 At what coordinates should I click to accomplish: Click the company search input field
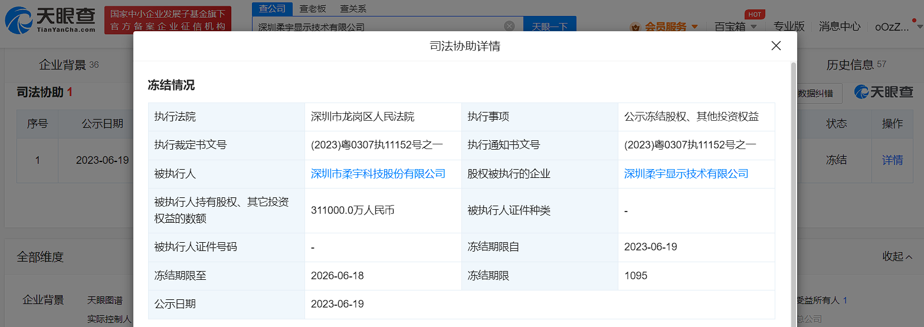pos(378,26)
